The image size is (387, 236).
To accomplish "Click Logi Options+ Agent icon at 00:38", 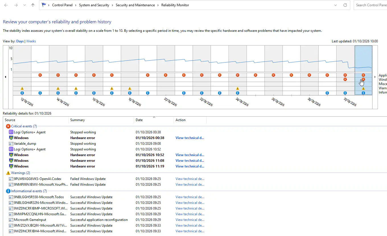I will (x=11, y=132).
